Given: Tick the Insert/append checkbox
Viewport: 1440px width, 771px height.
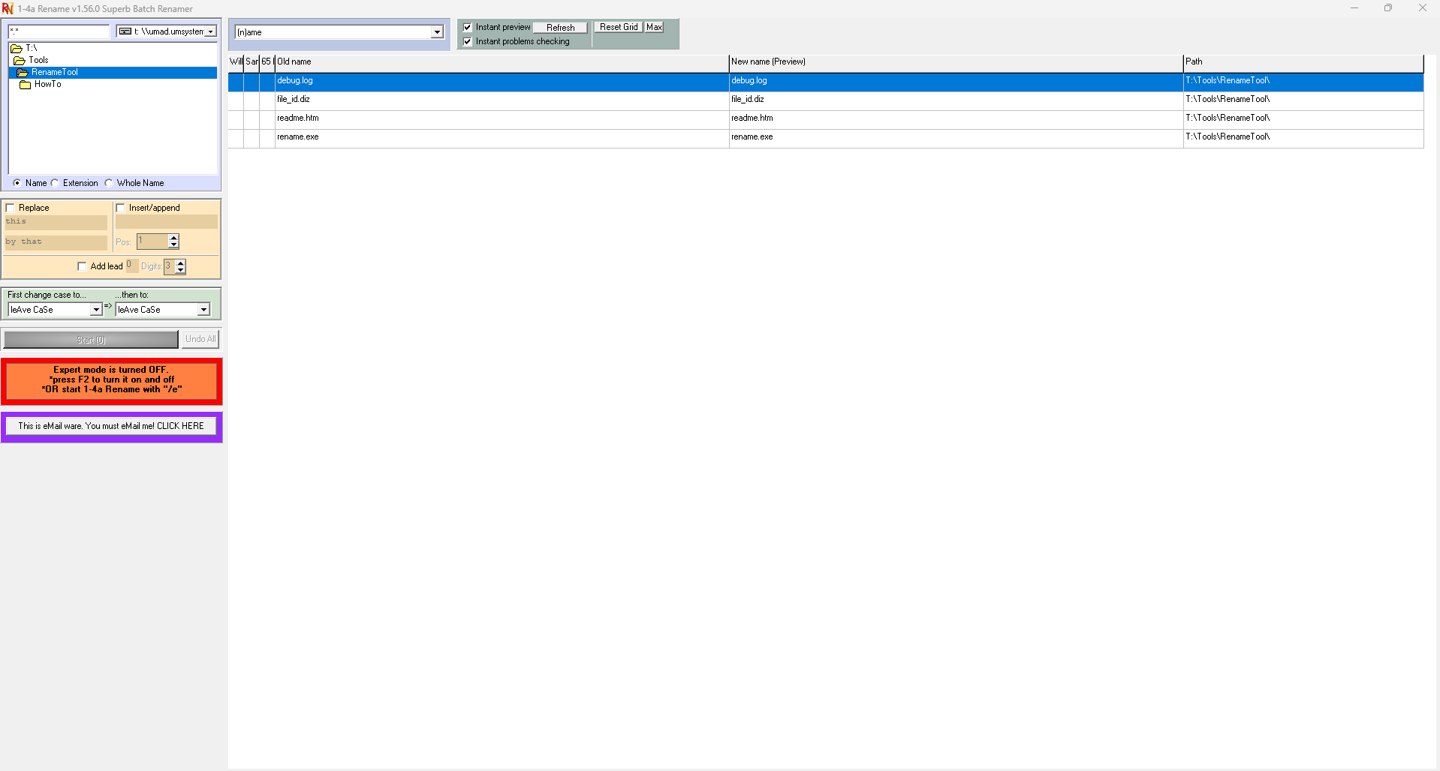Looking at the screenshot, I should [x=120, y=208].
